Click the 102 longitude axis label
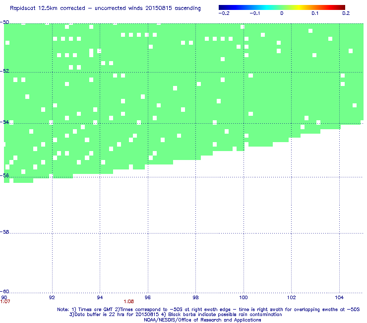367x323 pixels. click(x=292, y=298)
